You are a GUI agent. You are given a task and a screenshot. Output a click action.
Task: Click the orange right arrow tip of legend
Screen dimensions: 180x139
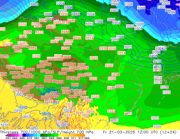pyautogui.click(x=85, y=135)
